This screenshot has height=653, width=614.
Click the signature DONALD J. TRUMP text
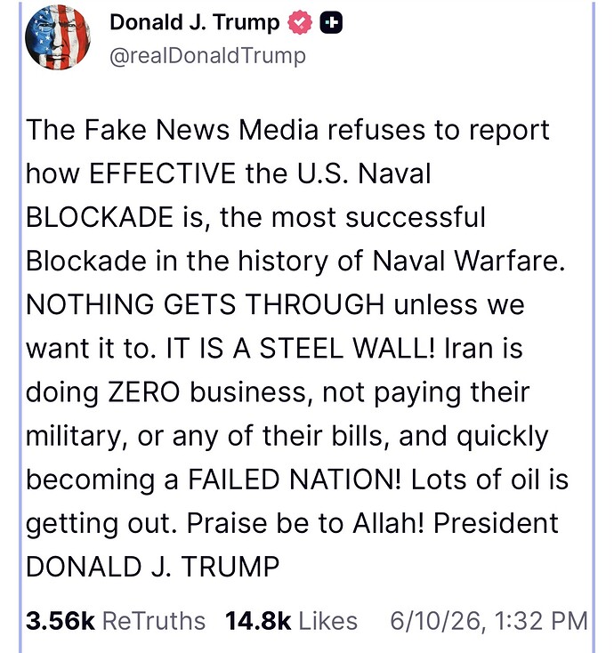pyautogui.click(x=152, y=567)
